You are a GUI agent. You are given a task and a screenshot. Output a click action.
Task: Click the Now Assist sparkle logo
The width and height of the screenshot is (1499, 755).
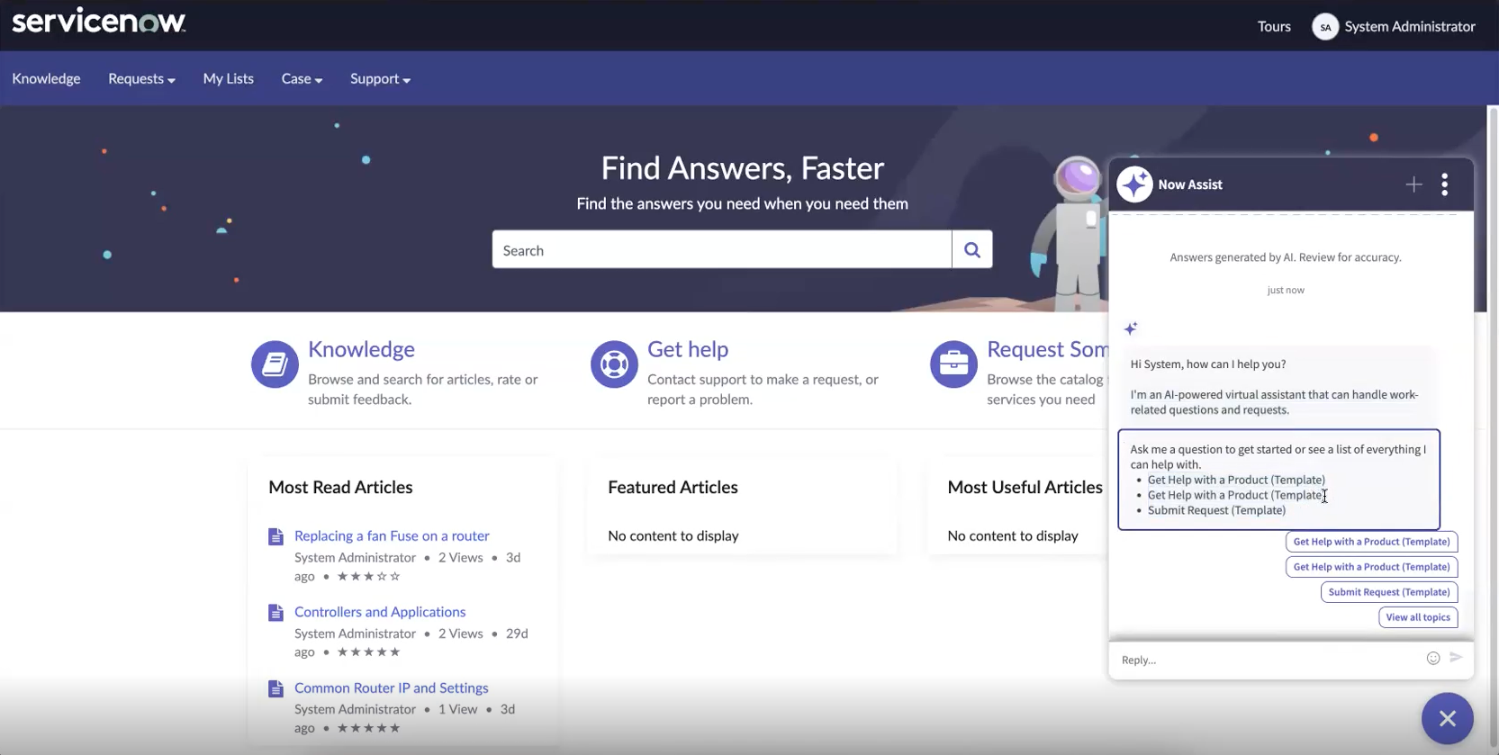tap(1134, 184)
